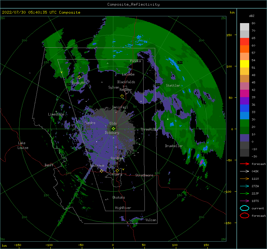Click the HighRiver city label

pyautogui.click(x=123, y=208)
